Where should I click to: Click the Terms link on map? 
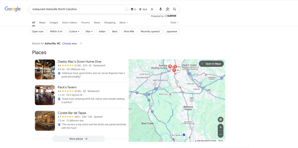221,141
